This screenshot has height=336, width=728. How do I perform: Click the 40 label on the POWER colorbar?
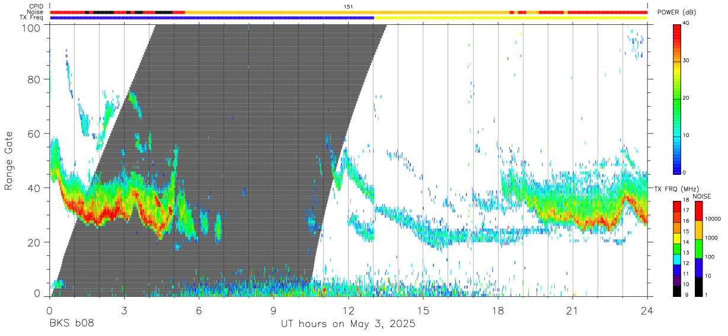coord(687,24)
